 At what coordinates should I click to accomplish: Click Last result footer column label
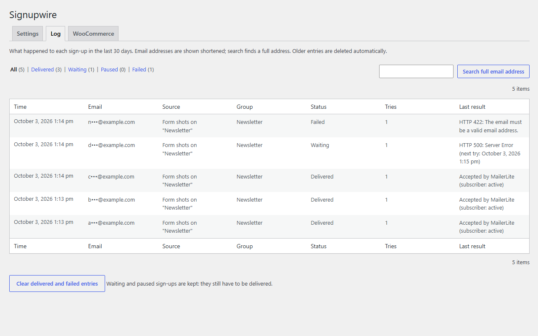coord(472,246)
